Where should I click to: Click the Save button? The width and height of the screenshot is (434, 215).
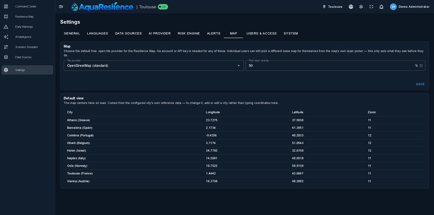point(420,84)
